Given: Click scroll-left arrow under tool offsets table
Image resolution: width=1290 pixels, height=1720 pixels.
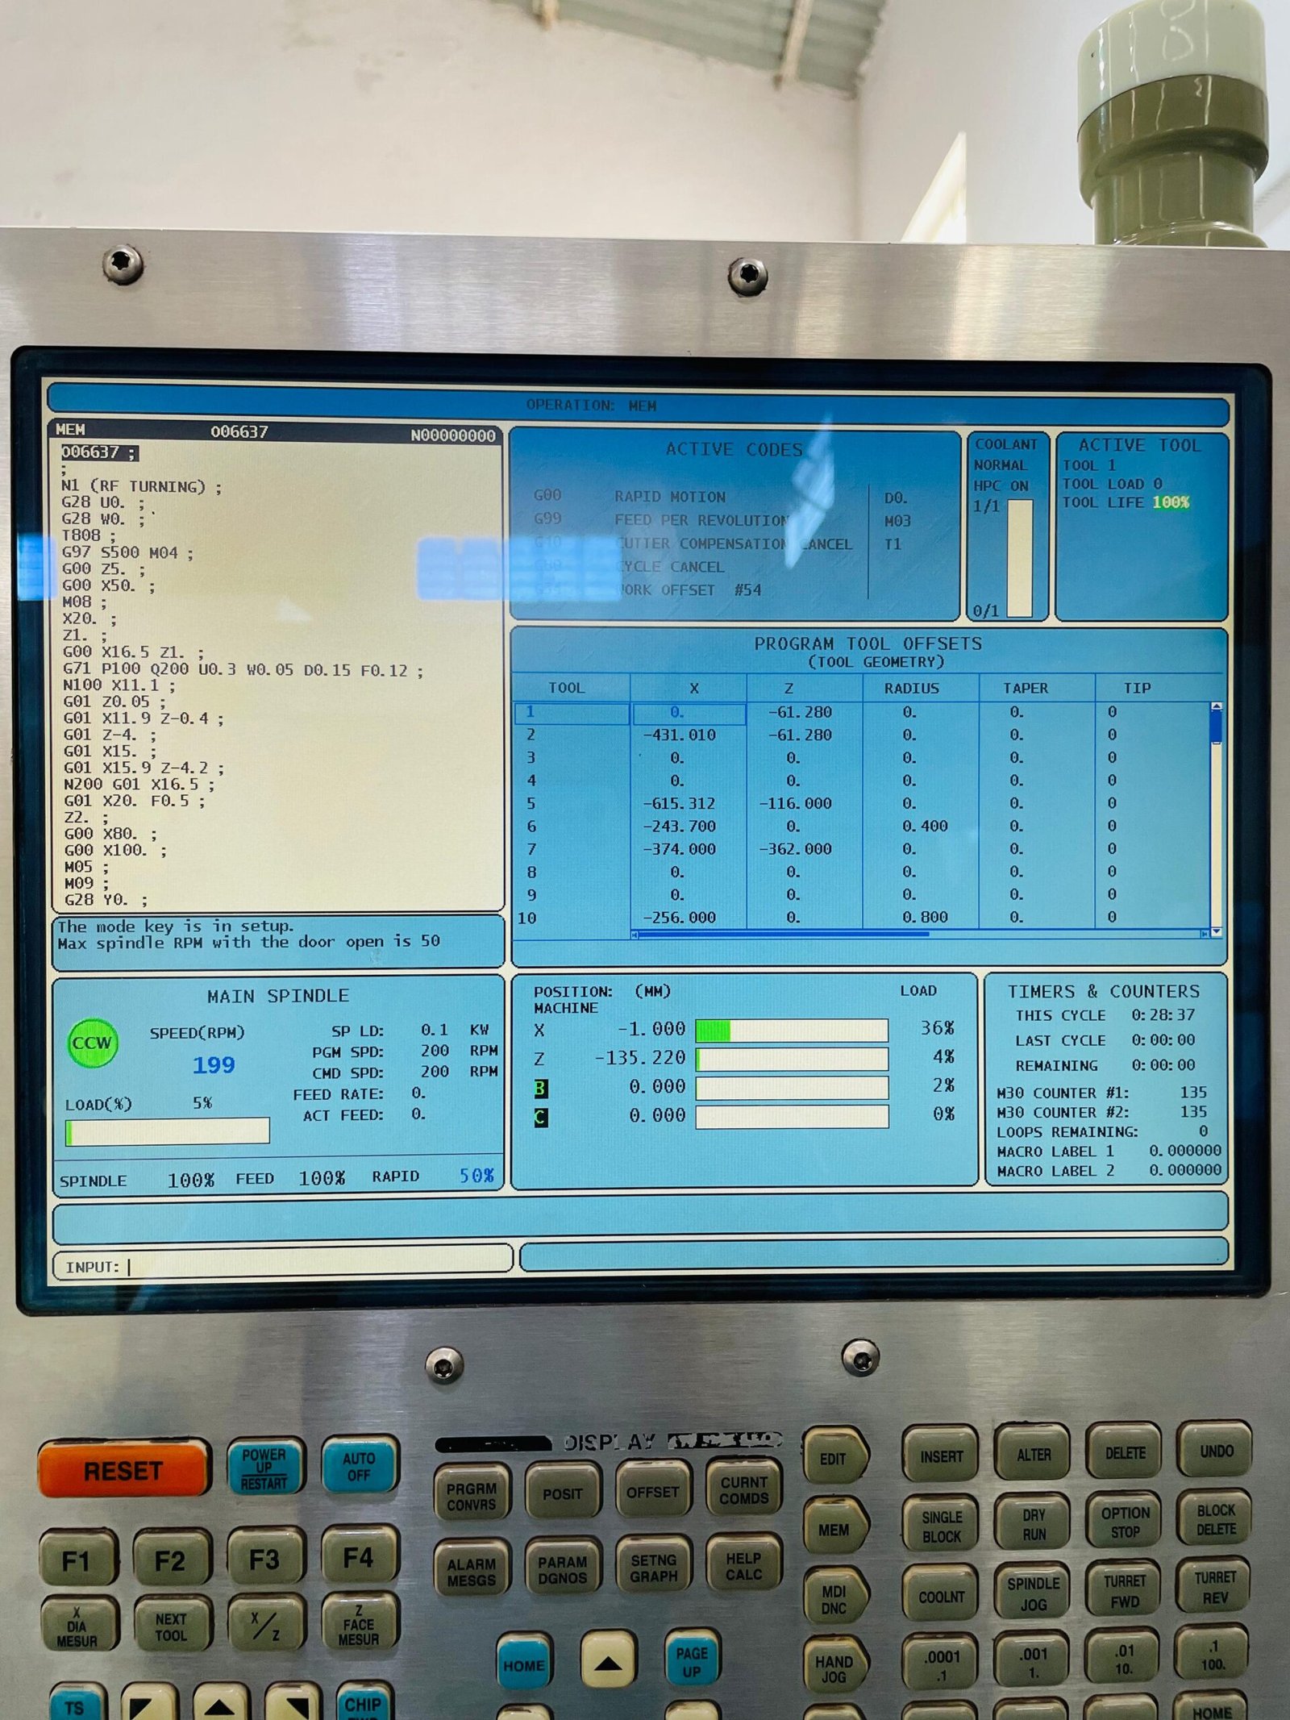Looking at the screenshot, I should 635,935.
